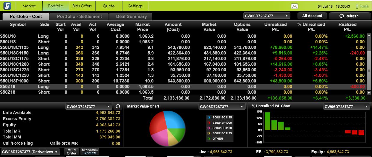Open the Multi Order button
372x157 pixels.
[x=72, y=151]
